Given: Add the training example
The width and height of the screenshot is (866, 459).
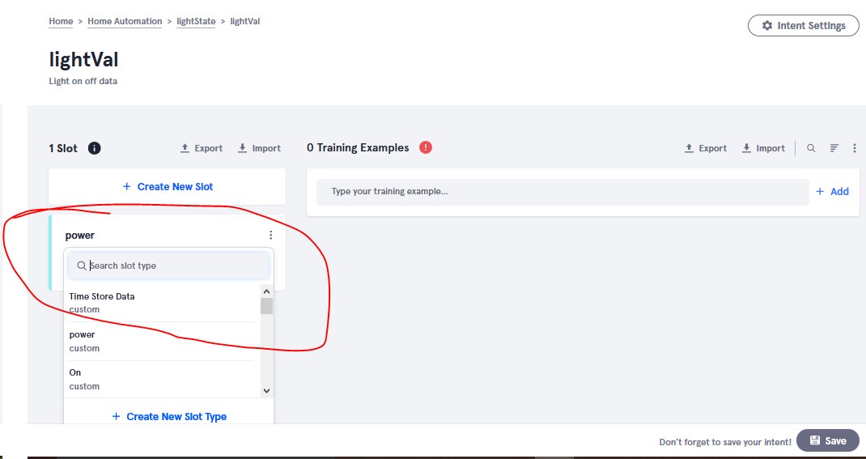Looking at the screenshot, I should pyautogui.click(x=832, y=192).
